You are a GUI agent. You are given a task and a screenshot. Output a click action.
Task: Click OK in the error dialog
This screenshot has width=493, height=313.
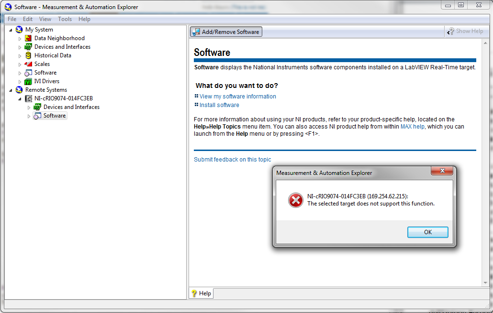click(427, 232)
